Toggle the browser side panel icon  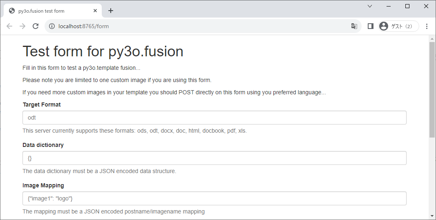coord(371,26)
